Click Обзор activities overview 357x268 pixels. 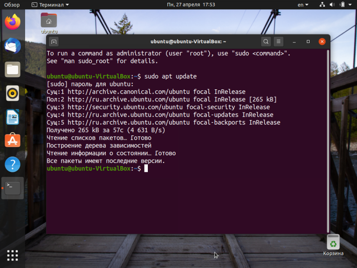pos(12,5)
